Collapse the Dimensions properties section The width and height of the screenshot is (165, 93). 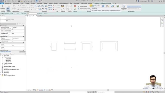[23, 43]
